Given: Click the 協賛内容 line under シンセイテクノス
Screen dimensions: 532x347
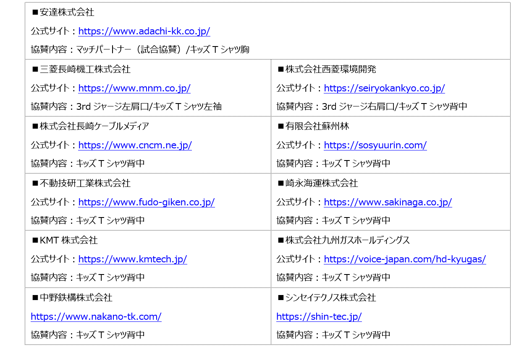Looking at the screenshot, I should (x=333, y=335).
